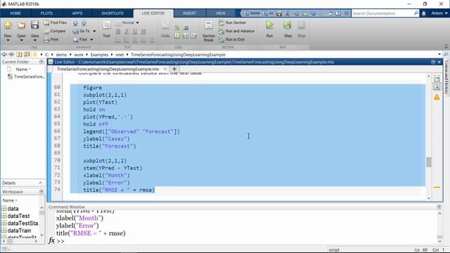450x253 pixels.
Task: Open the address bar path dropdown arrow
Action: click(x=439, y=55)
